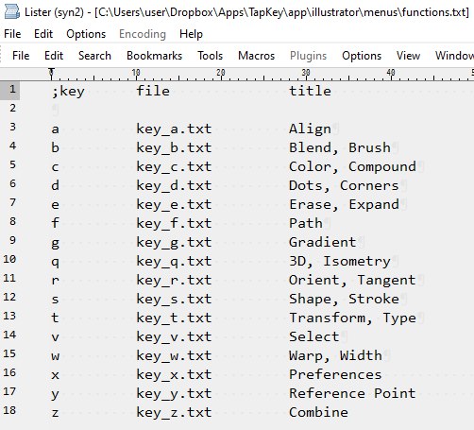Screen dimensions: 474x430
Task: Click the text 'Color, Compound'
Action: (x=352, y=167)
